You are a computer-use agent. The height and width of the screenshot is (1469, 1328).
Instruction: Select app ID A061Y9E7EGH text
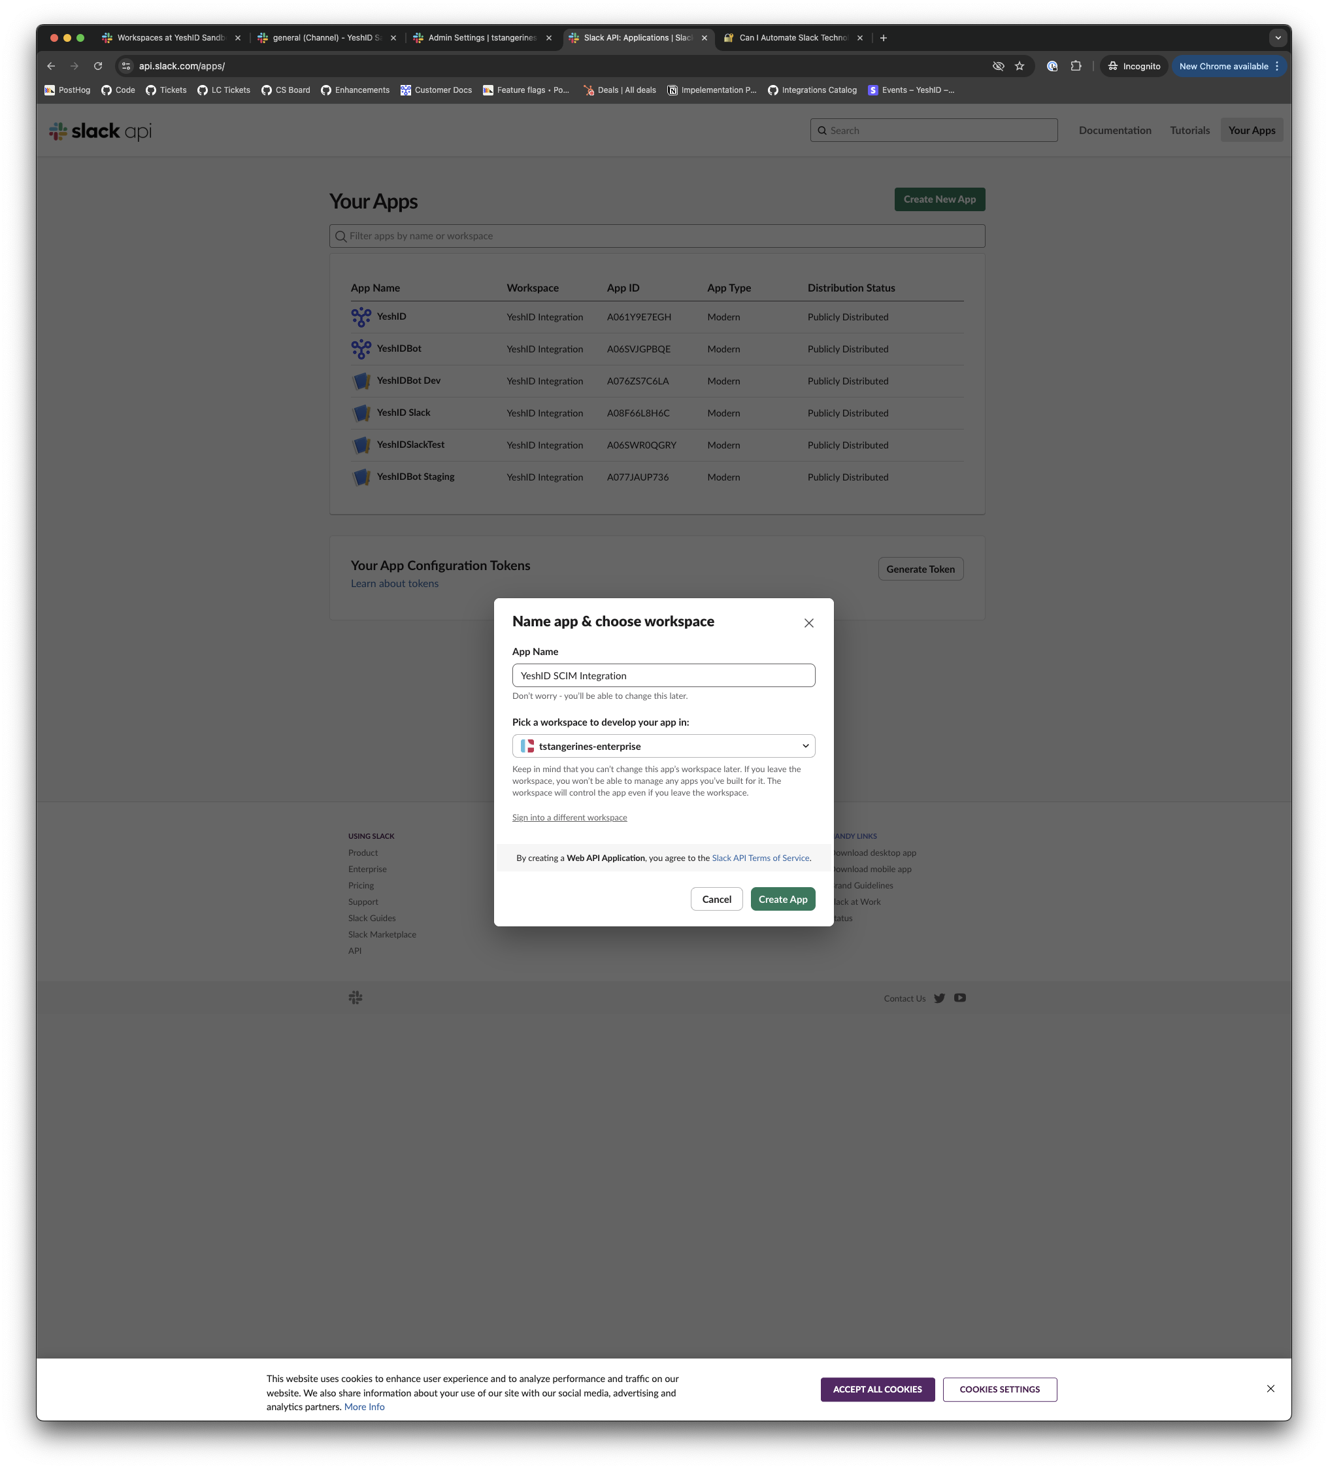pos(639,317)
